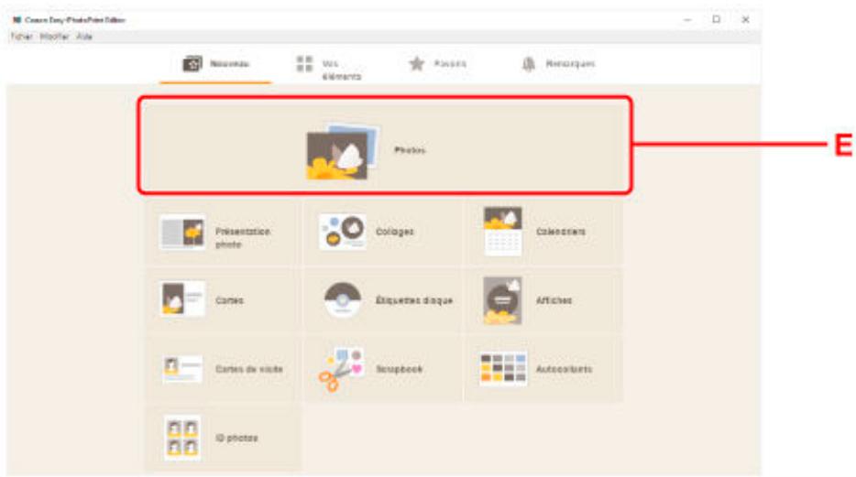Choose the Cartes de visite icon
Screen dimensions: 856x477
click(181, 369)
